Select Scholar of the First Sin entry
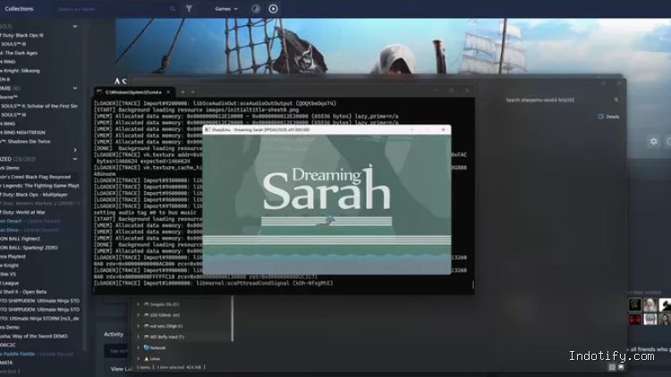671x377 pixels. pos(39,106)
